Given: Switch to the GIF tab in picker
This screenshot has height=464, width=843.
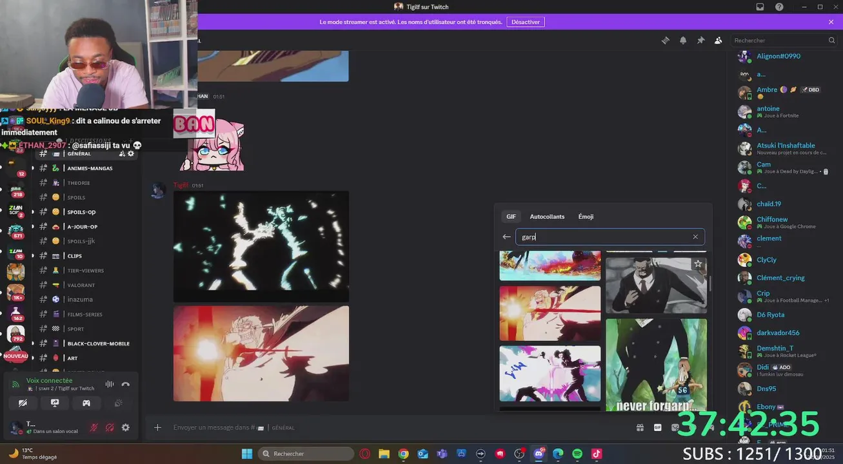Looking at the screenshot, I should tap(511, 217).
